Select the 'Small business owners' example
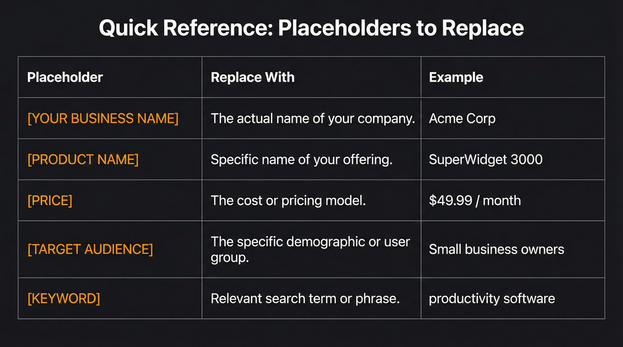The height and width of the screenshot is (347, 623). (x=496, y=249)
